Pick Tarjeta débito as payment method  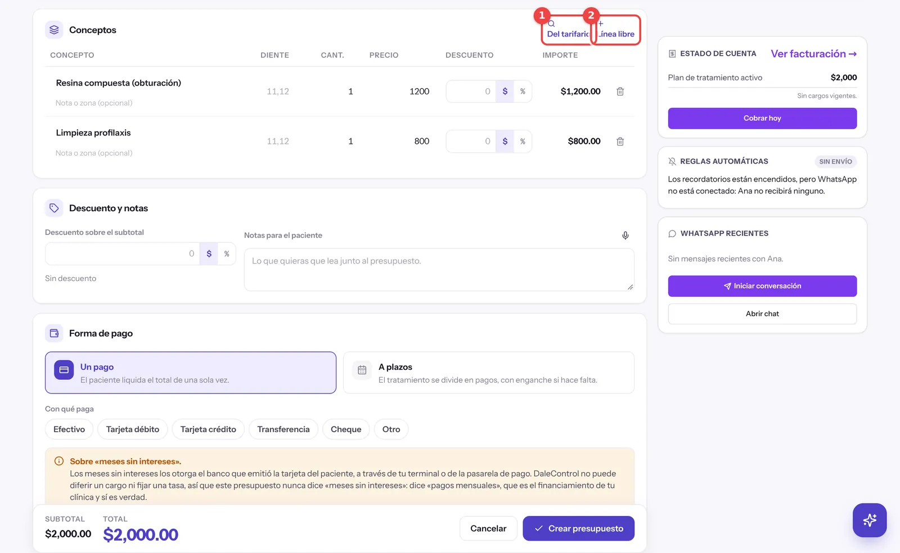click(133, 429)
